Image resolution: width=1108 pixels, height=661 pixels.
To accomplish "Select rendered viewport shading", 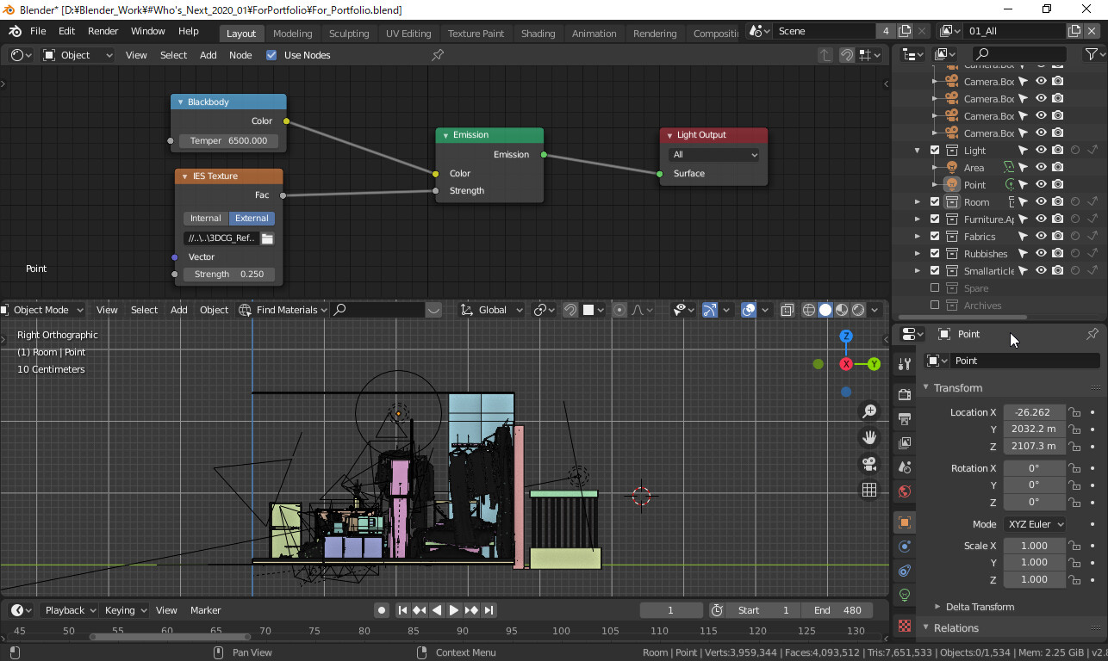I will click(857, 310).
